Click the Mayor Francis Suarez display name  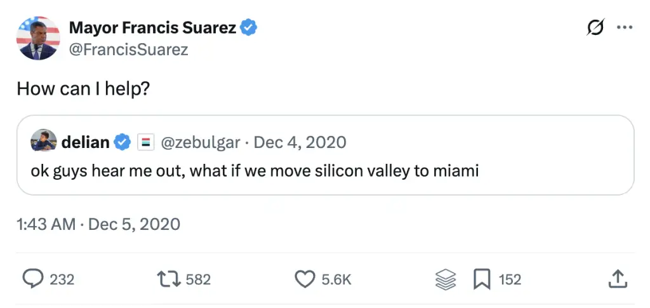click(x=152, y=28)
